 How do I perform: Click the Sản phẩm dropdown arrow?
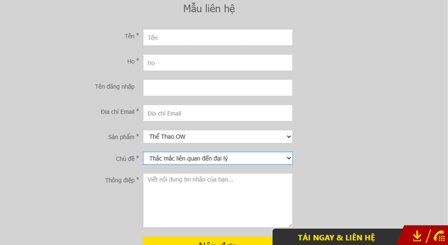click(288, 137)
